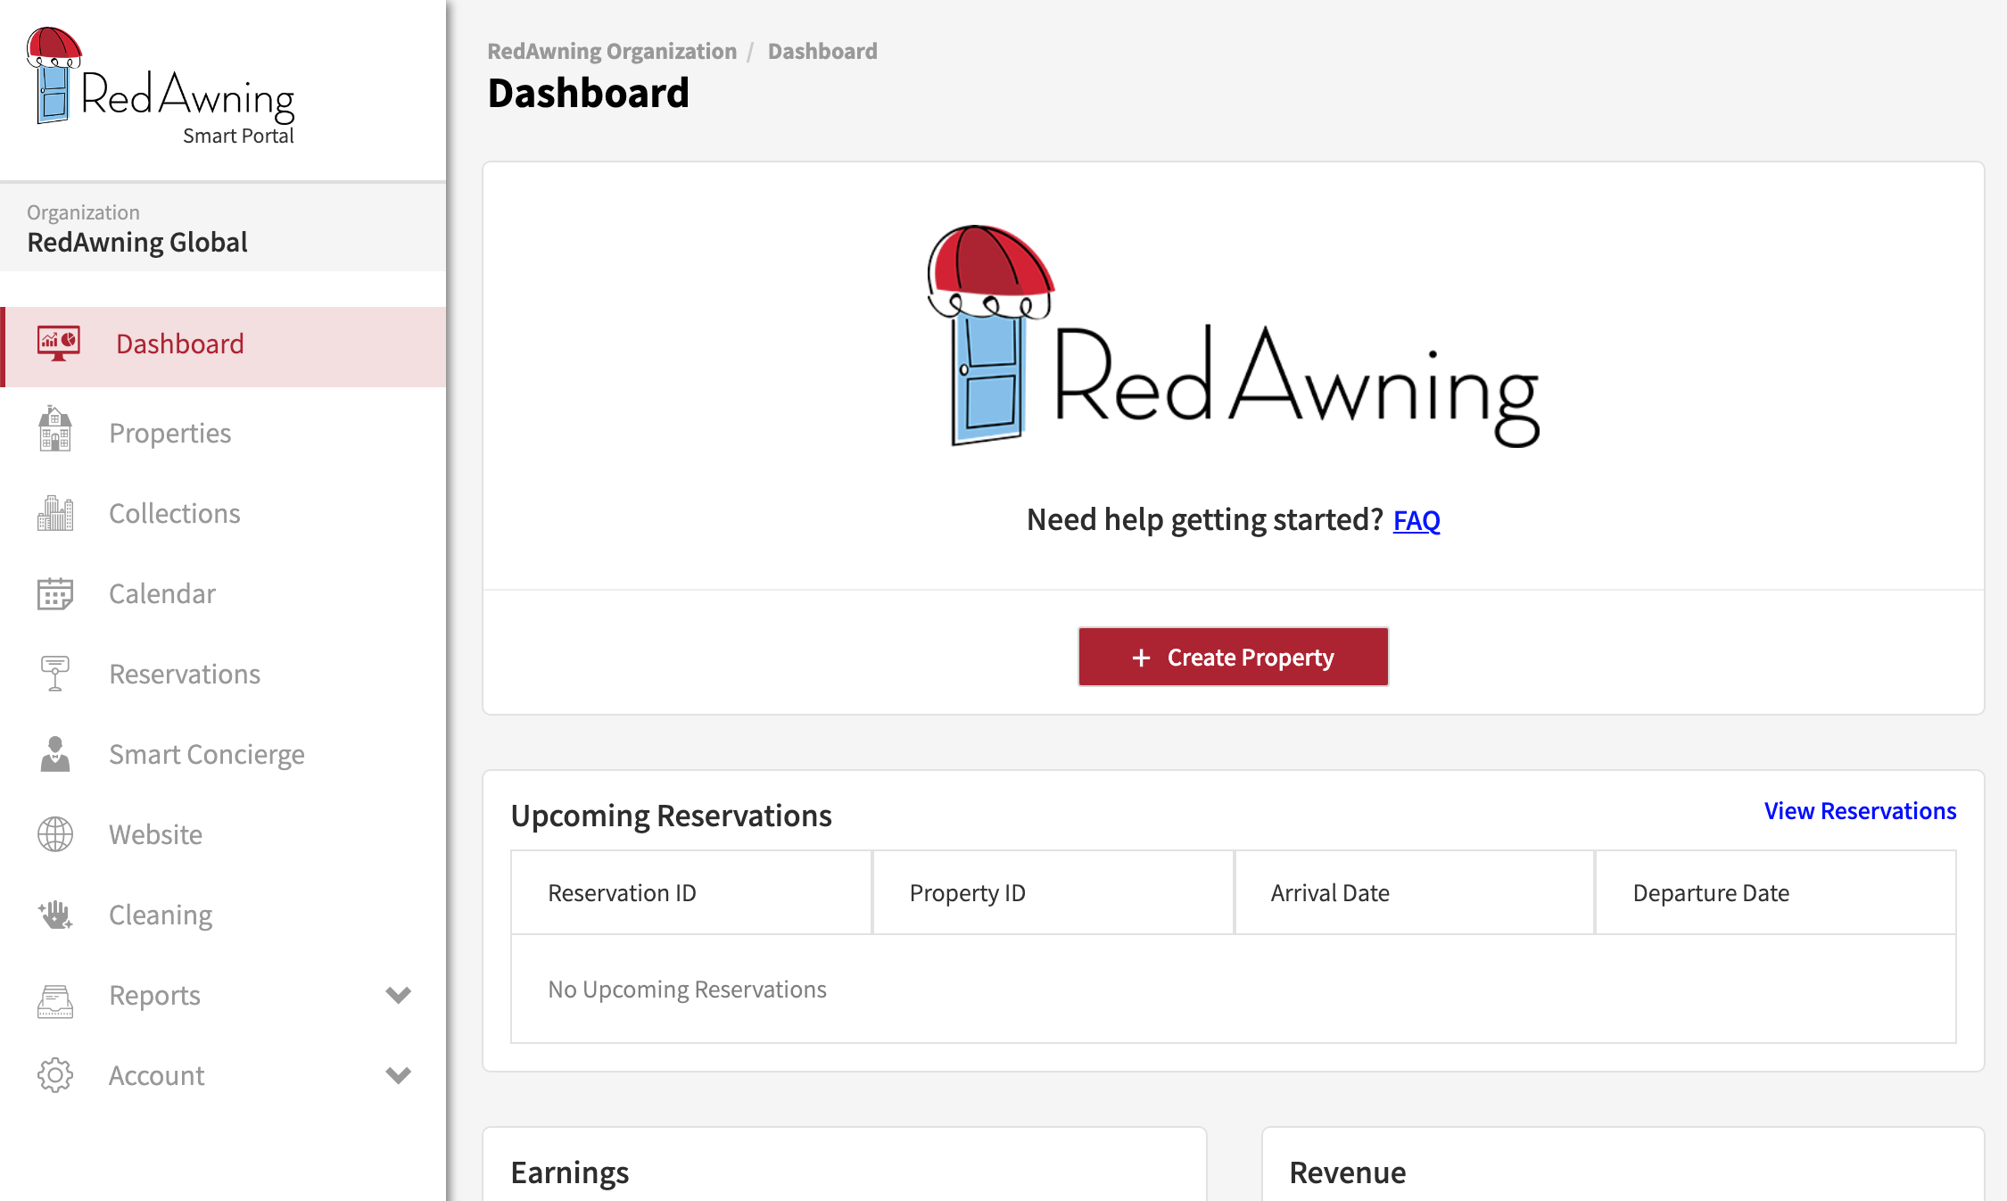Image resolution: width=2007 pixels, height=1201 pixels.
Task: Click the Cleaning hand icon
Action: (x=55, y=915)
